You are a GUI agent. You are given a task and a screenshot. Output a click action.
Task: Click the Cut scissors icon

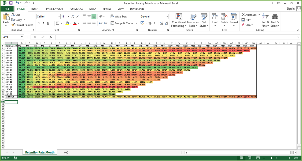click(x=13, y=15)
